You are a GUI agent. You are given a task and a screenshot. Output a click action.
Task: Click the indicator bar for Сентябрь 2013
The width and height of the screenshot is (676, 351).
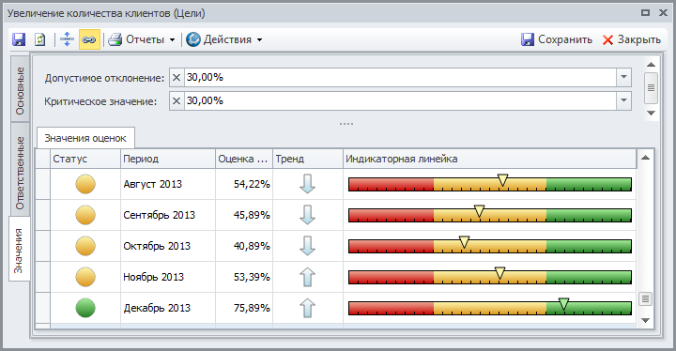point(490,215)
